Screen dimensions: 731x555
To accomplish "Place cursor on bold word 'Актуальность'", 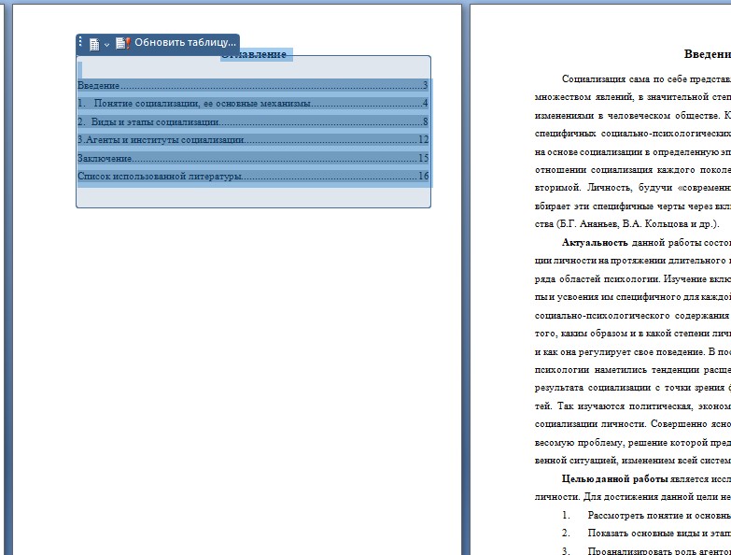I will click(x=596, y=243).
